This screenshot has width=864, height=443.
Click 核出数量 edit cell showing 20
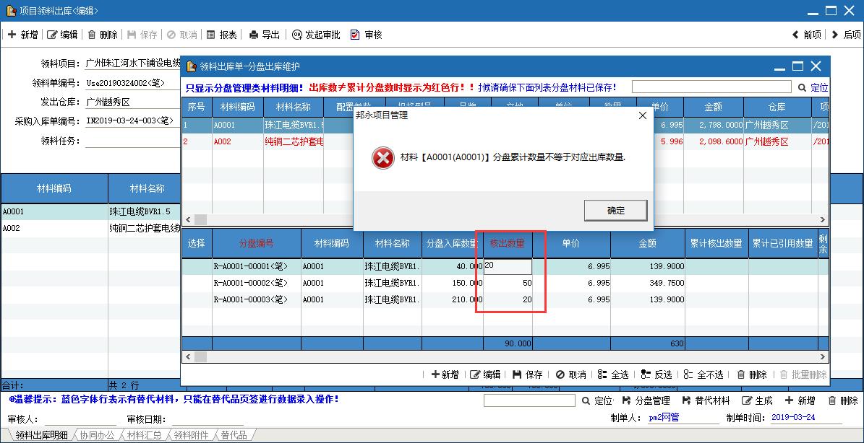coord(508,266)
